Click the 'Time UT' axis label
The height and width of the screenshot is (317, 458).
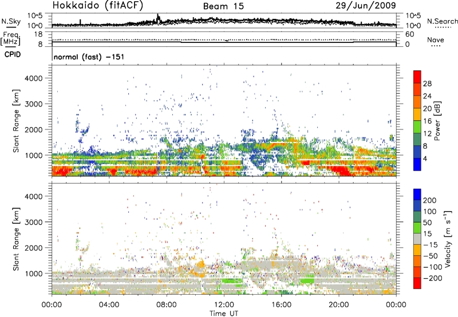click(x=224, y=314)
